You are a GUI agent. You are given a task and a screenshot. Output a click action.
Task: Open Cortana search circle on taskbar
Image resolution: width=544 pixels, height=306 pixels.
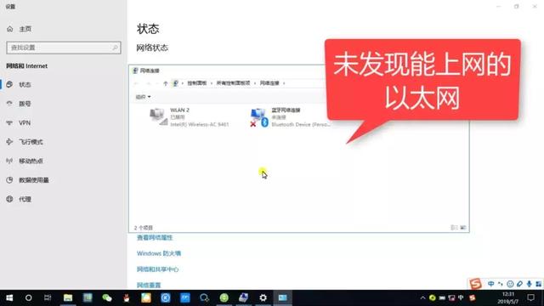(x=28, y=297)
